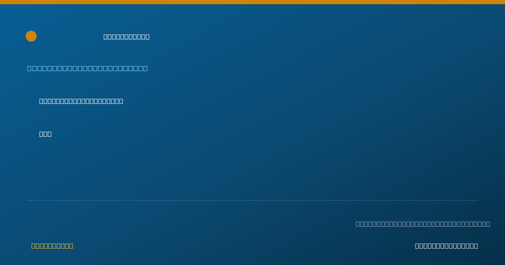
Task: Click the thin horizontal divider line
Action: (x=252, y=200)
